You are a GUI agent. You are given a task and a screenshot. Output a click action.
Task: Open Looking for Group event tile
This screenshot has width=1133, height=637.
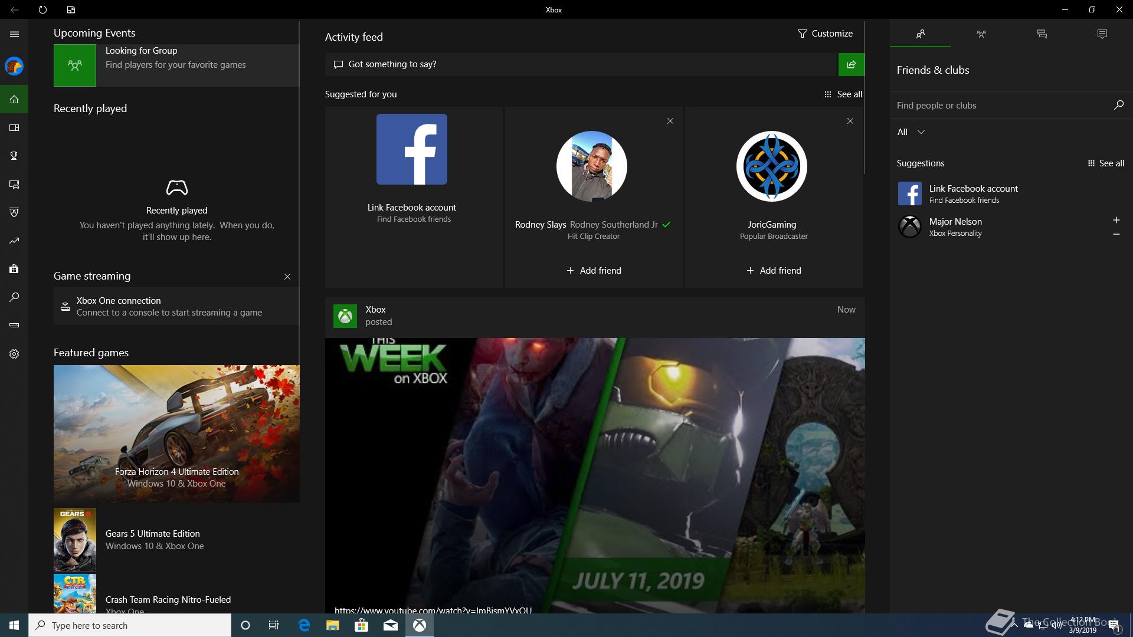(176, 65)
